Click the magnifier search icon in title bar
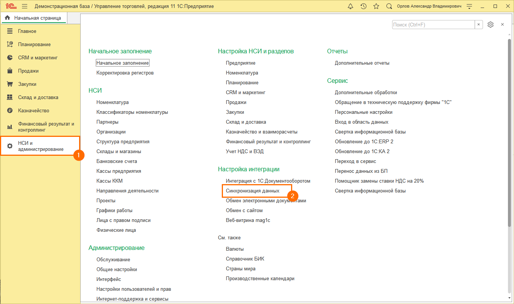The image size is (514, 304). [x=389, y=6]
